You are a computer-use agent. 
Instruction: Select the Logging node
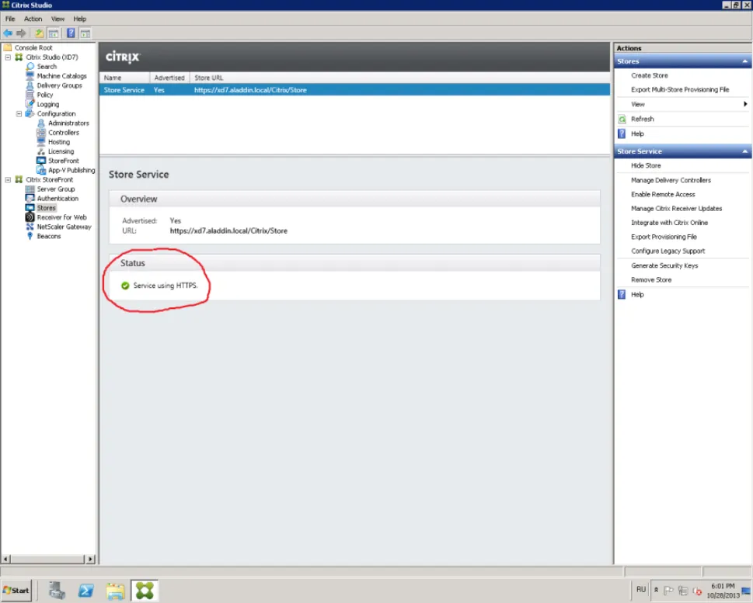coord(48,104)
